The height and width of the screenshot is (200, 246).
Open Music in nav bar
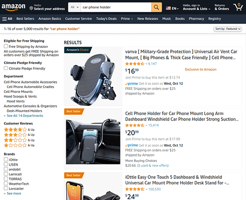pyautogui.click(x=167, y=19)
